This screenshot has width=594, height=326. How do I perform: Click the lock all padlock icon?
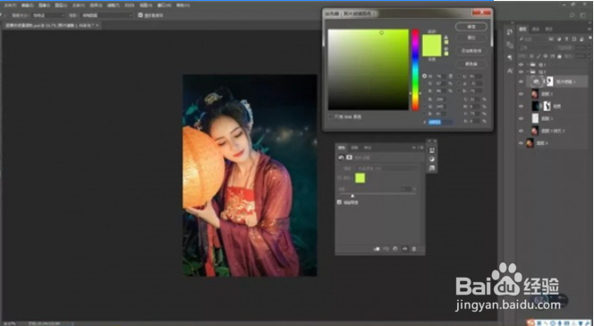(x=559, y=56)
